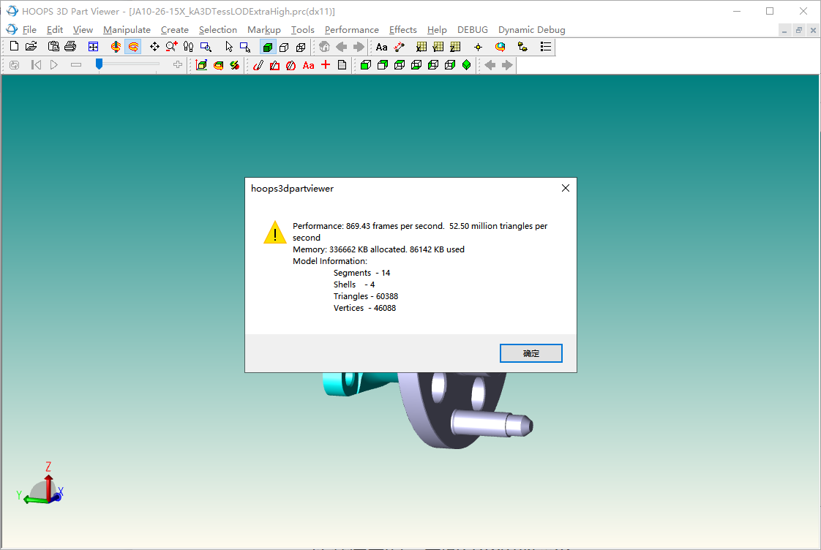Viewport: 821px width, 550px height.
Task: Click the green box with axes icon
Action: [201, 65]
